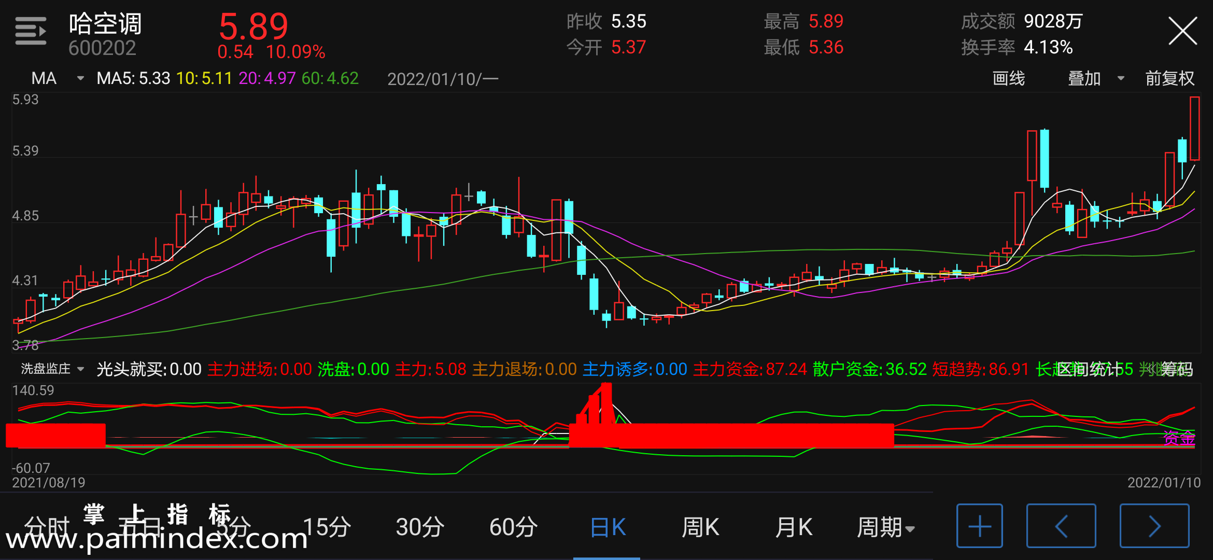1213x560 pixels.
Task: Click the 主力诱多: 0.00 readout
Action: tap(635, 369)
